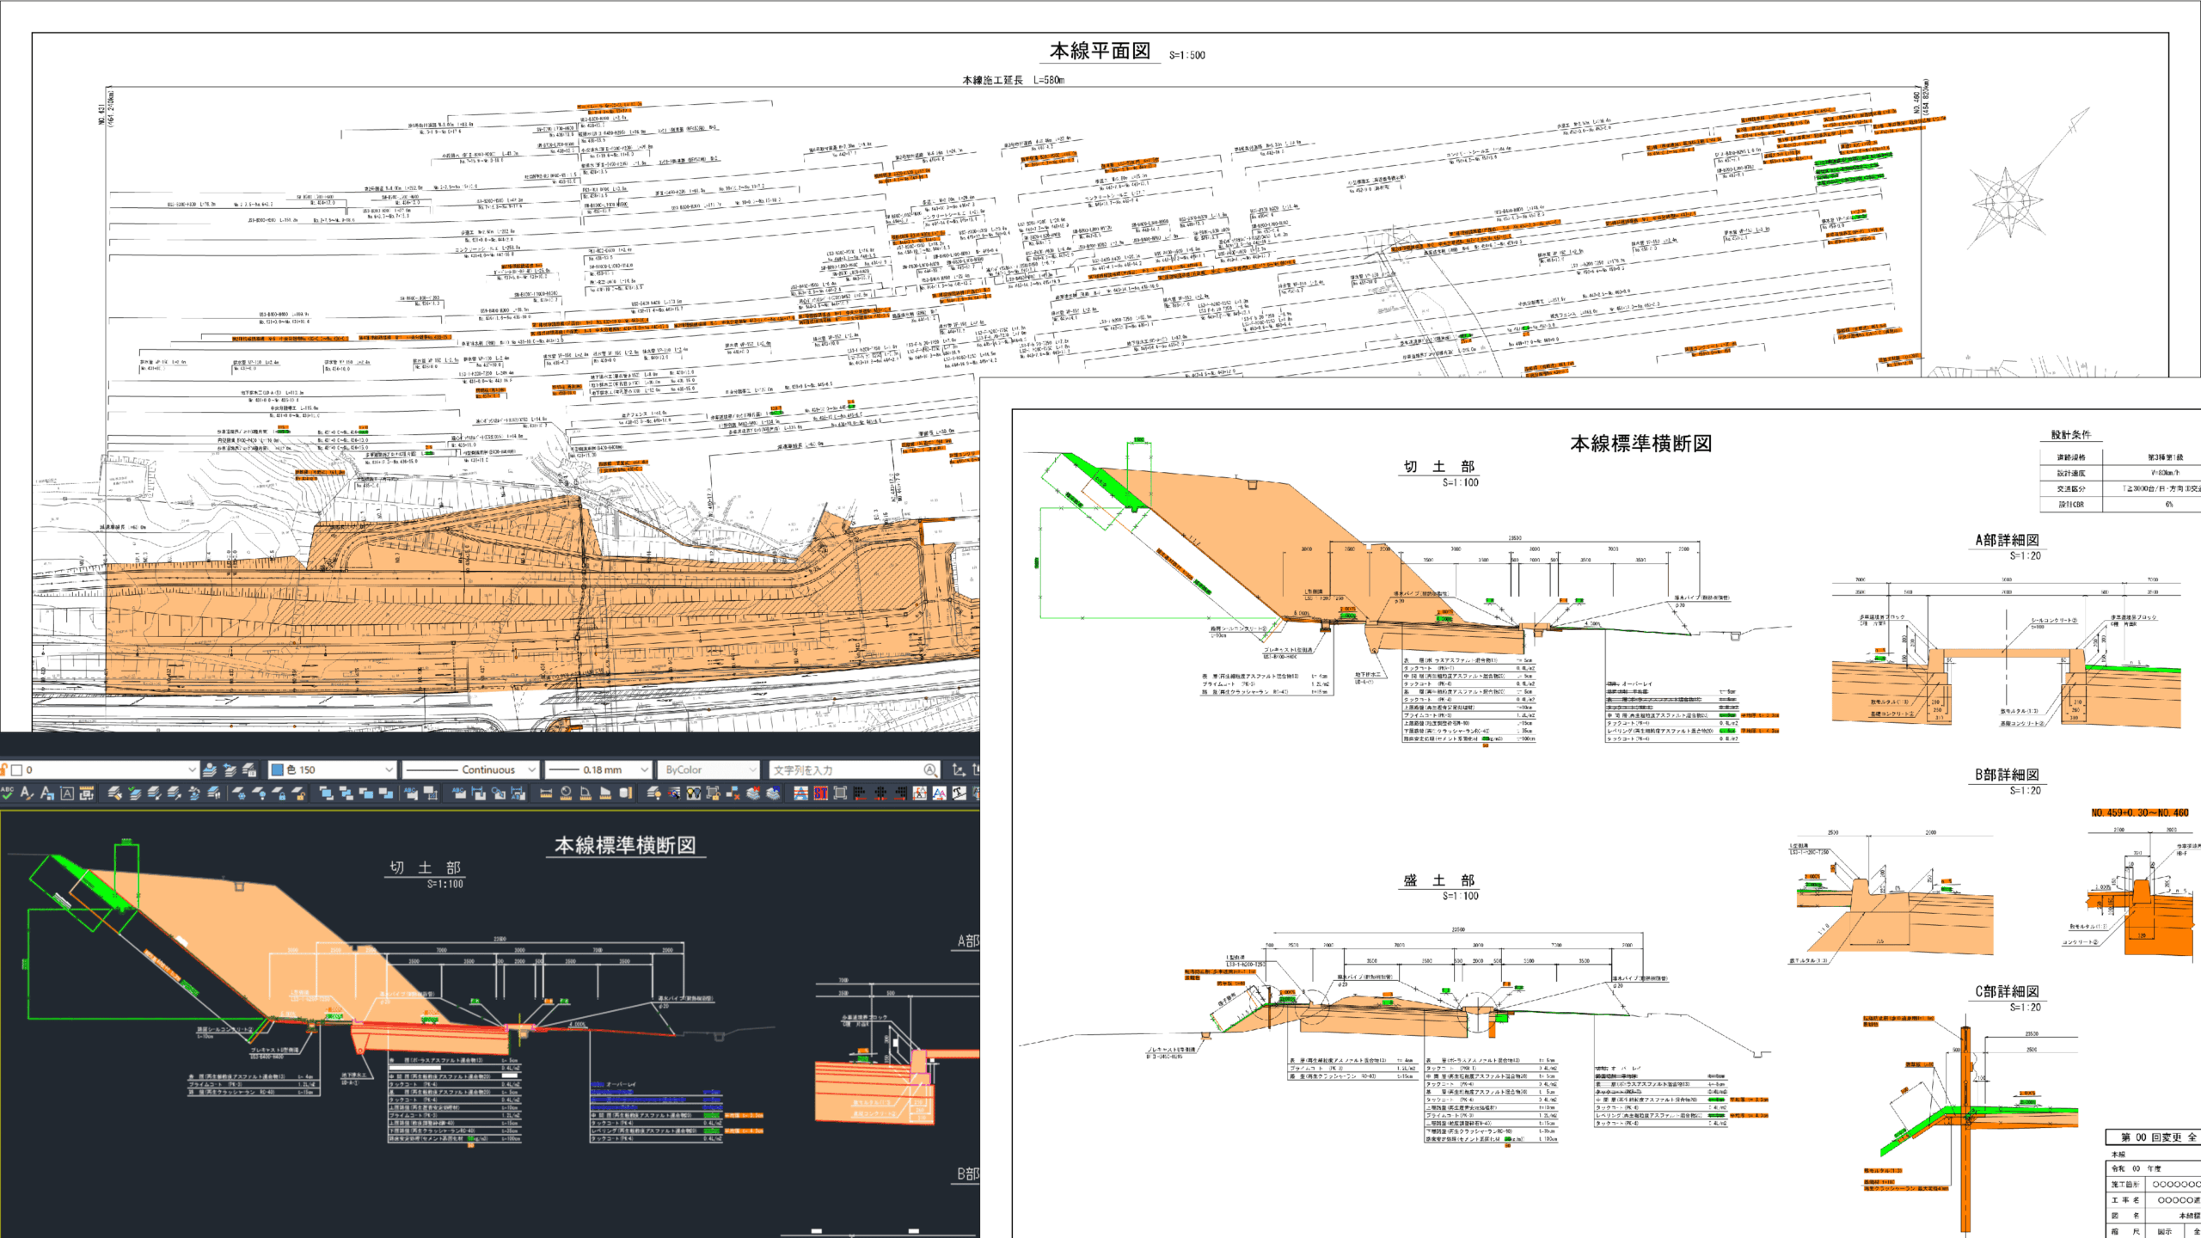The width and height of the screenshot is (2201, 1238).
Task: Click the Layer Previous icon
Action: 229,769
